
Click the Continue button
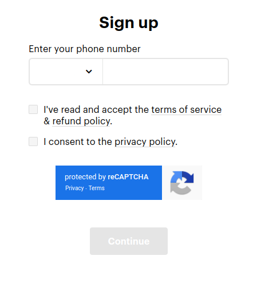129,241
